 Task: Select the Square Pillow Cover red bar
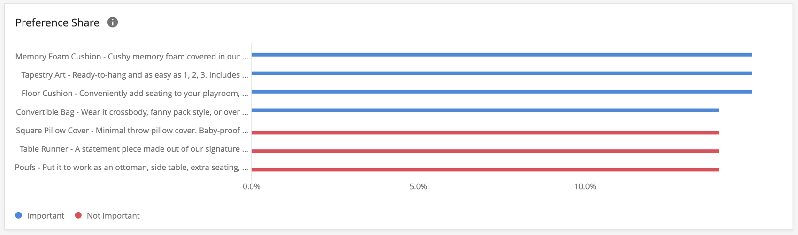(x=485, y=133)
